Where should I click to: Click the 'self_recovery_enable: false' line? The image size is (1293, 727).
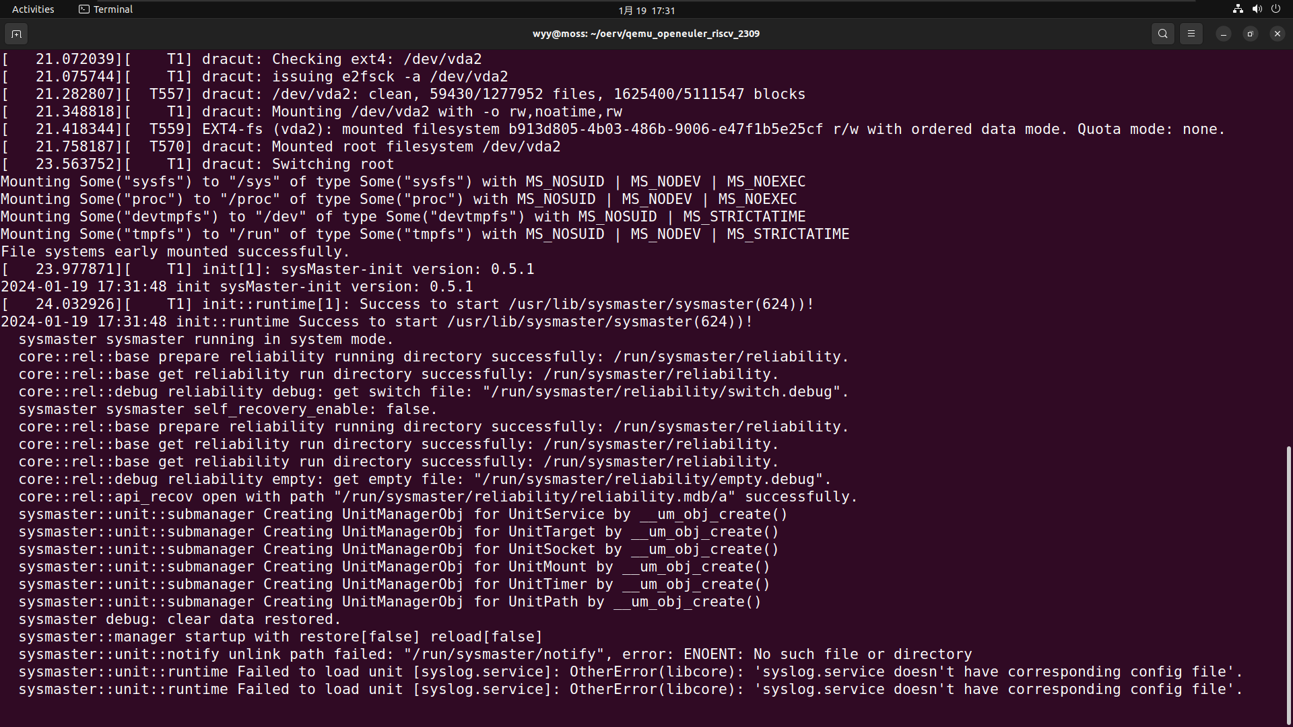[x=228, y=409]
